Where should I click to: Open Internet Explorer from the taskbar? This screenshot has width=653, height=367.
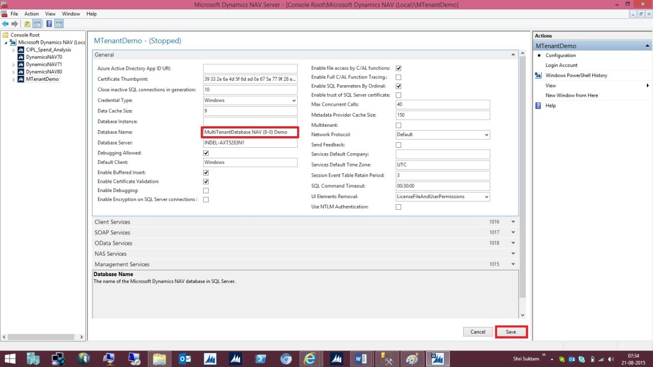(x=311, y=359)
